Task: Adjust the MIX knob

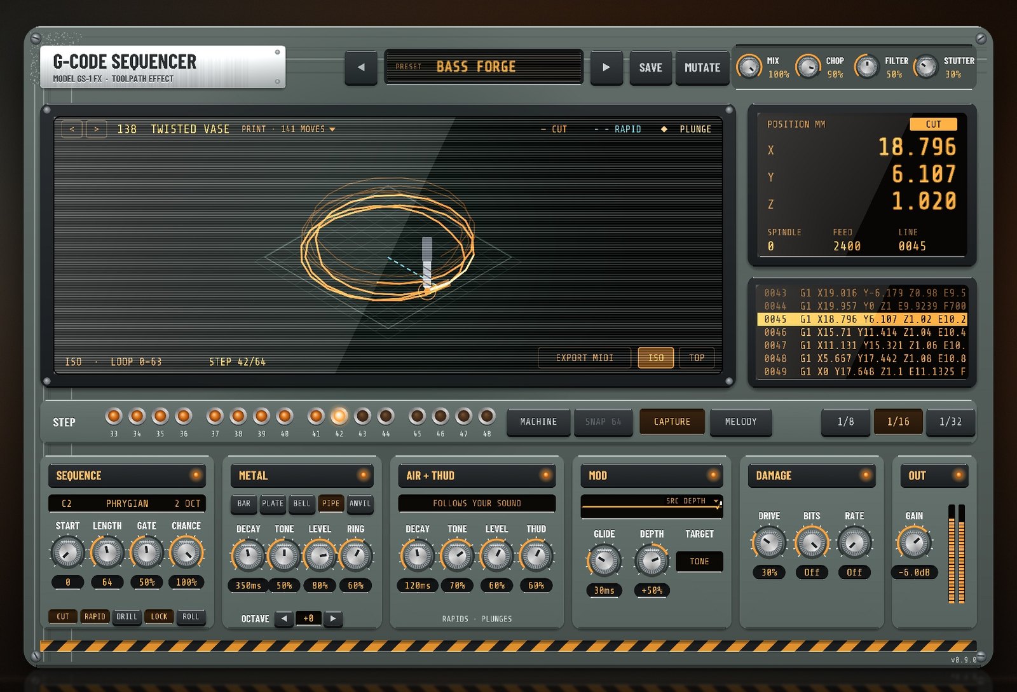Action: (x=749, y=67)
